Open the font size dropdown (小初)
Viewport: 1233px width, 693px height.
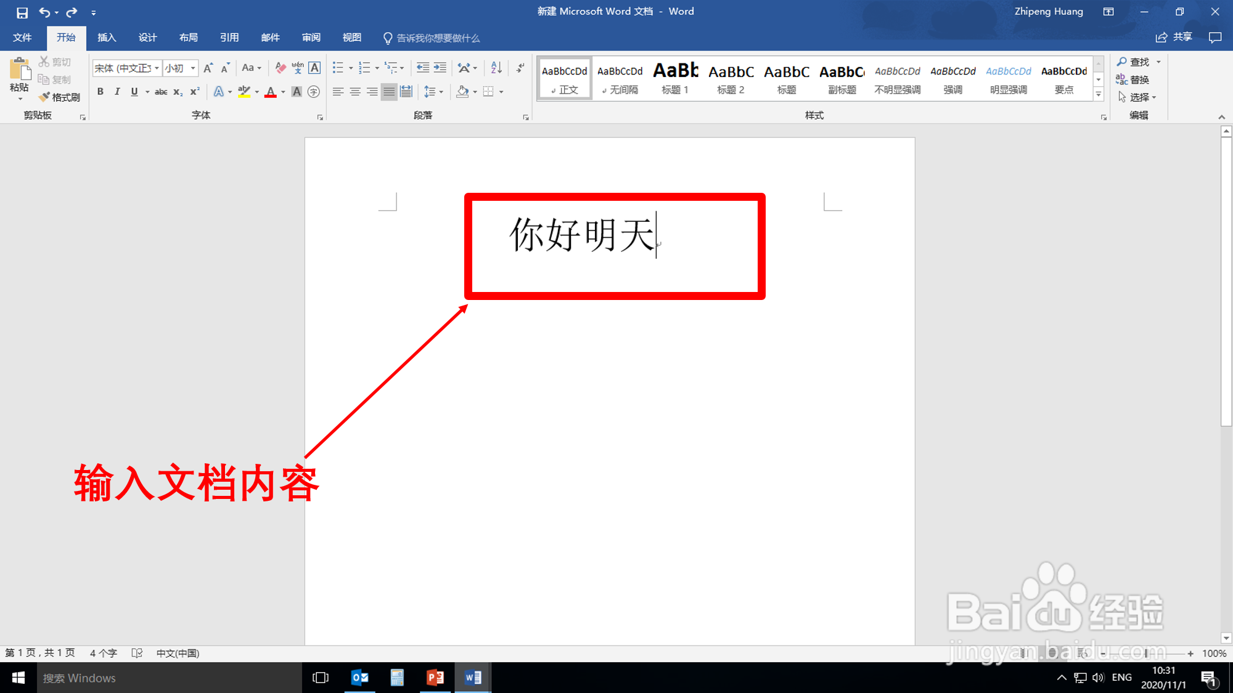pos(193,68)
